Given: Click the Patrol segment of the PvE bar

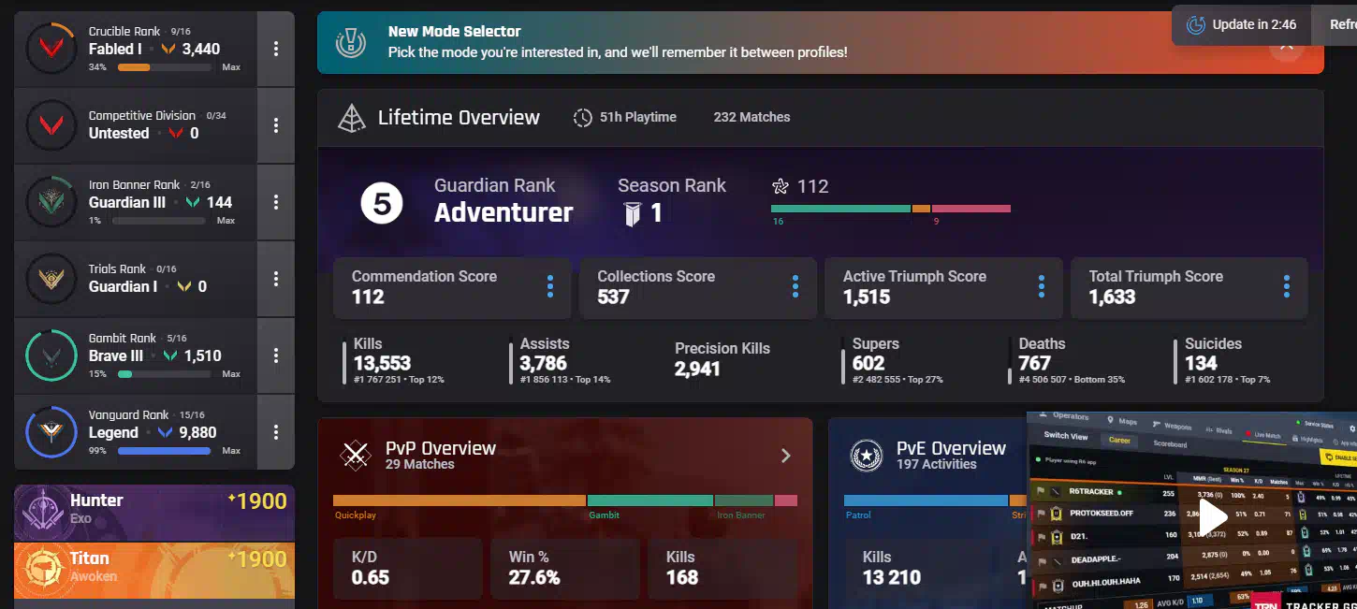Looking at the screenshot, I should tap(926, 500).
